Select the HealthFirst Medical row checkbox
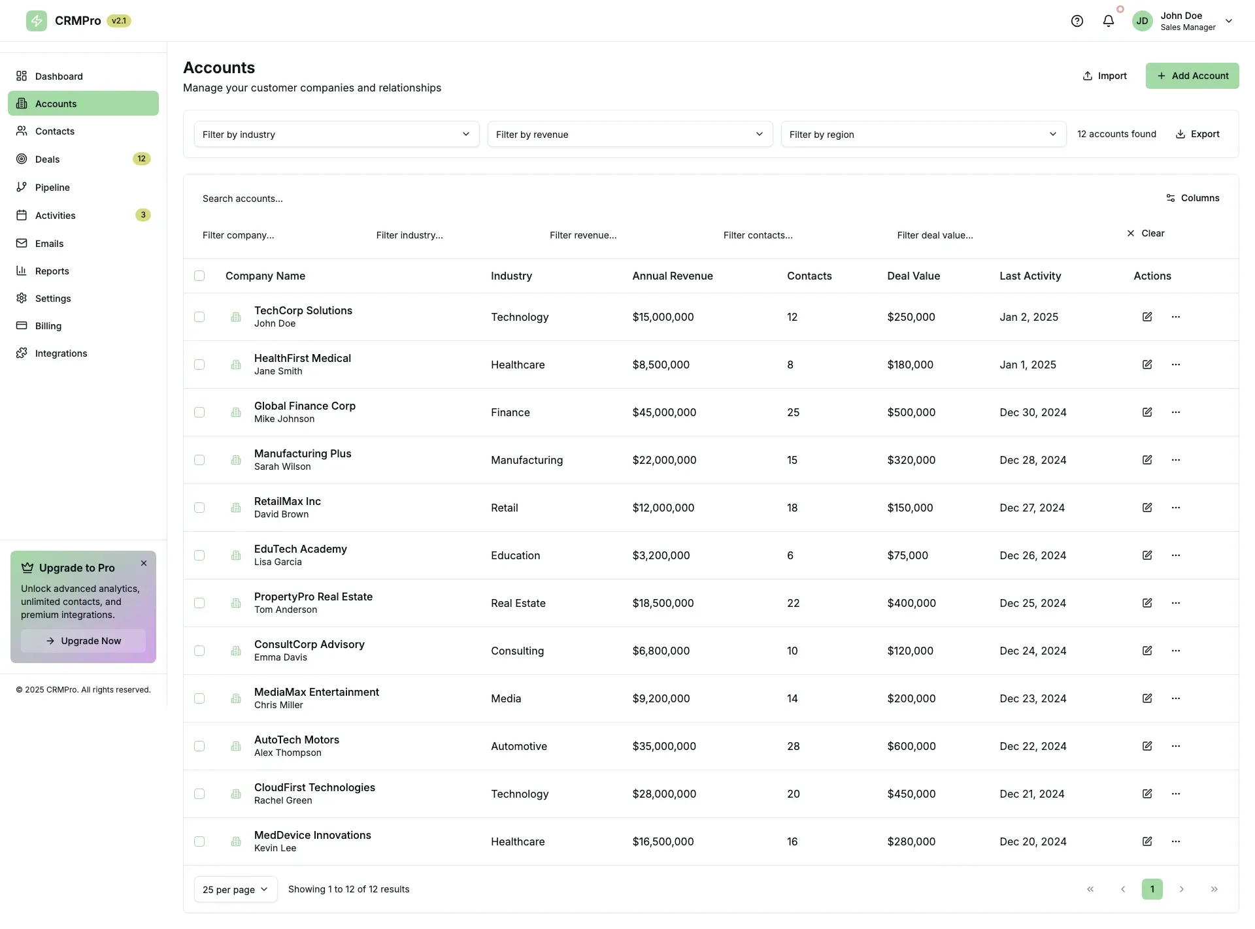Image resolution: width=1255 pixels, height=929 pixels. click(x=199, y=364)
